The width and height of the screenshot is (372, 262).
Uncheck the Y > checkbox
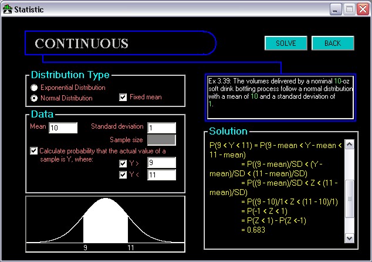click(x=123, y=163)
